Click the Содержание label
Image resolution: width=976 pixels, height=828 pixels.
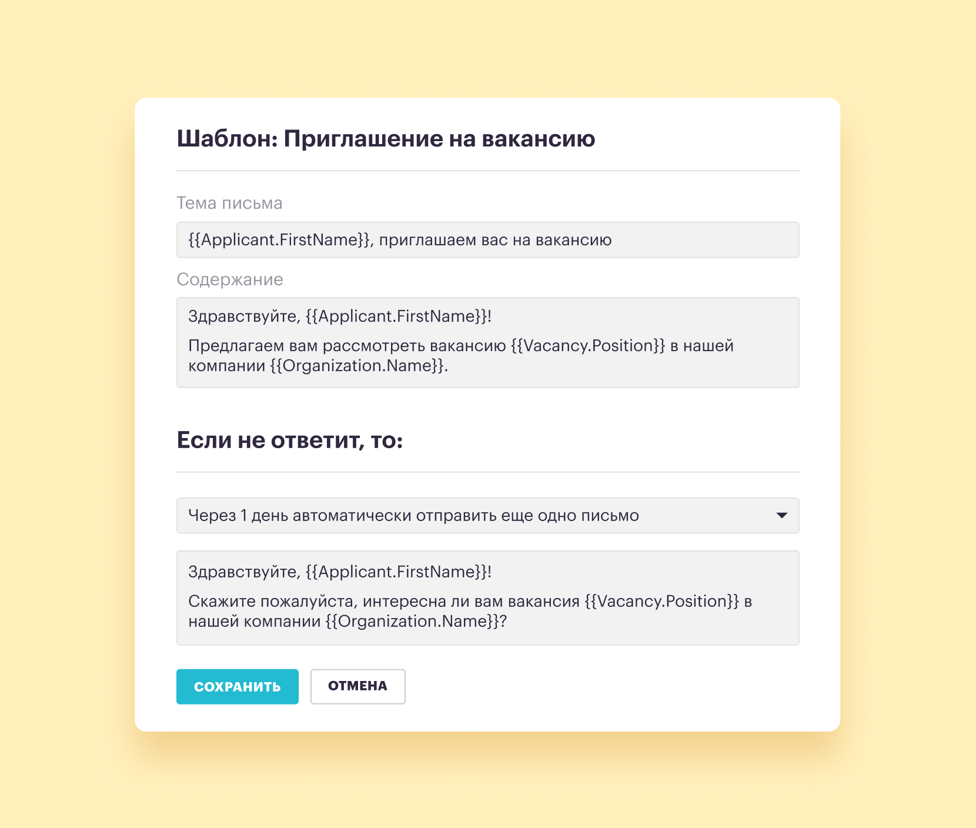click(x=230, y=280)
